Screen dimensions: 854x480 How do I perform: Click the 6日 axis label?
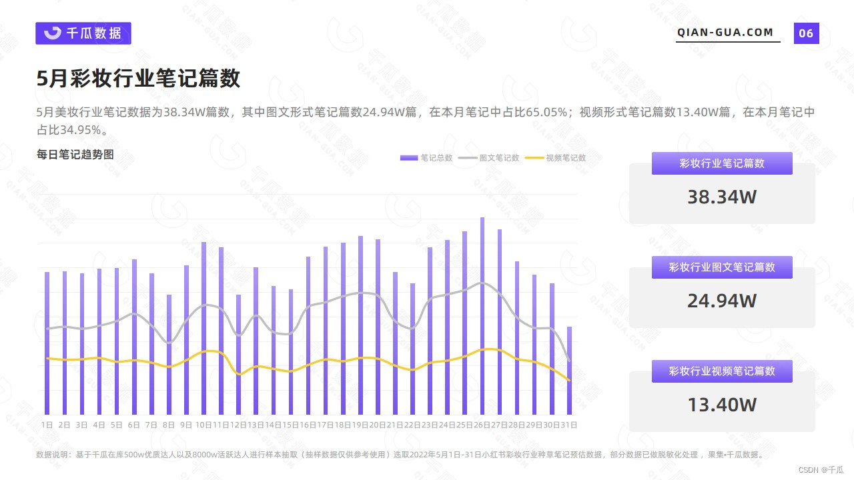[134, 425]
